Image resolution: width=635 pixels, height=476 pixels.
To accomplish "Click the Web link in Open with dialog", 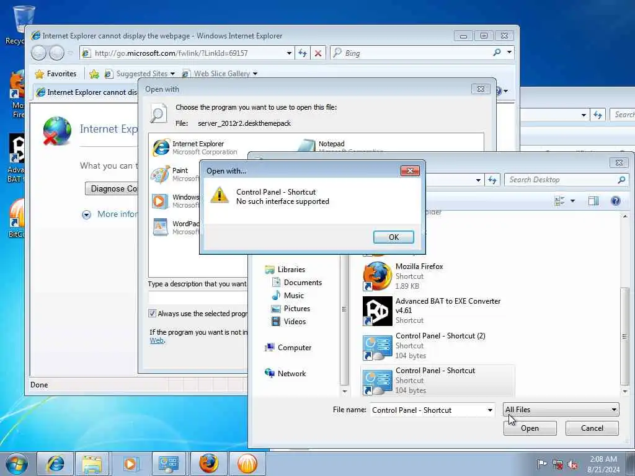I will [x=157, y=340].
